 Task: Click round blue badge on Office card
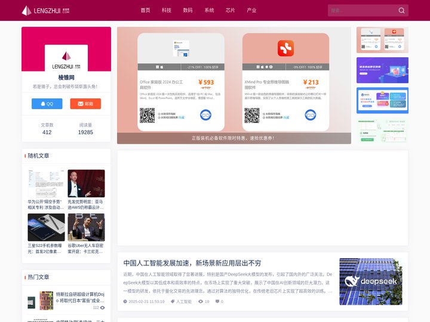205,115
